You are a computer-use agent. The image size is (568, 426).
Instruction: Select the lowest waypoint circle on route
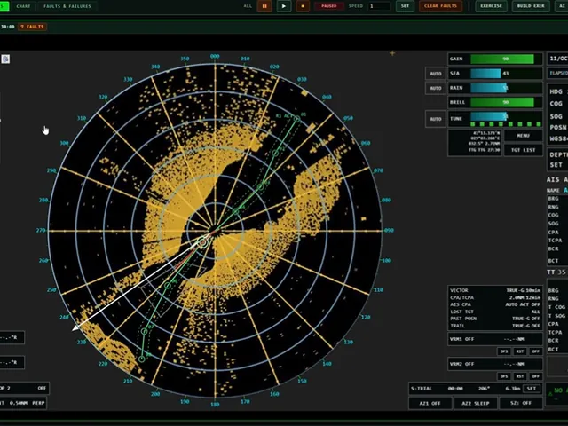pos(142,359)
